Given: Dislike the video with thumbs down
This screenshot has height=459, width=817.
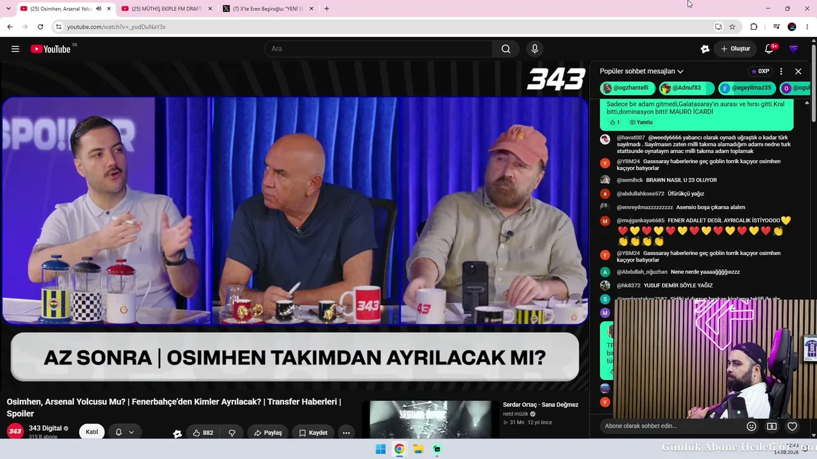Looking at the screenshot, I should pos(232,433).
